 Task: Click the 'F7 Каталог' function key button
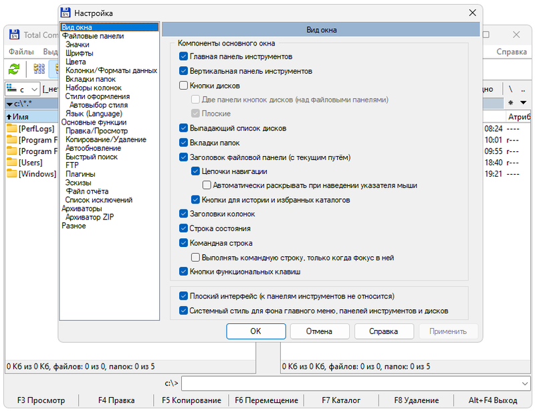[x=341, y=400]
